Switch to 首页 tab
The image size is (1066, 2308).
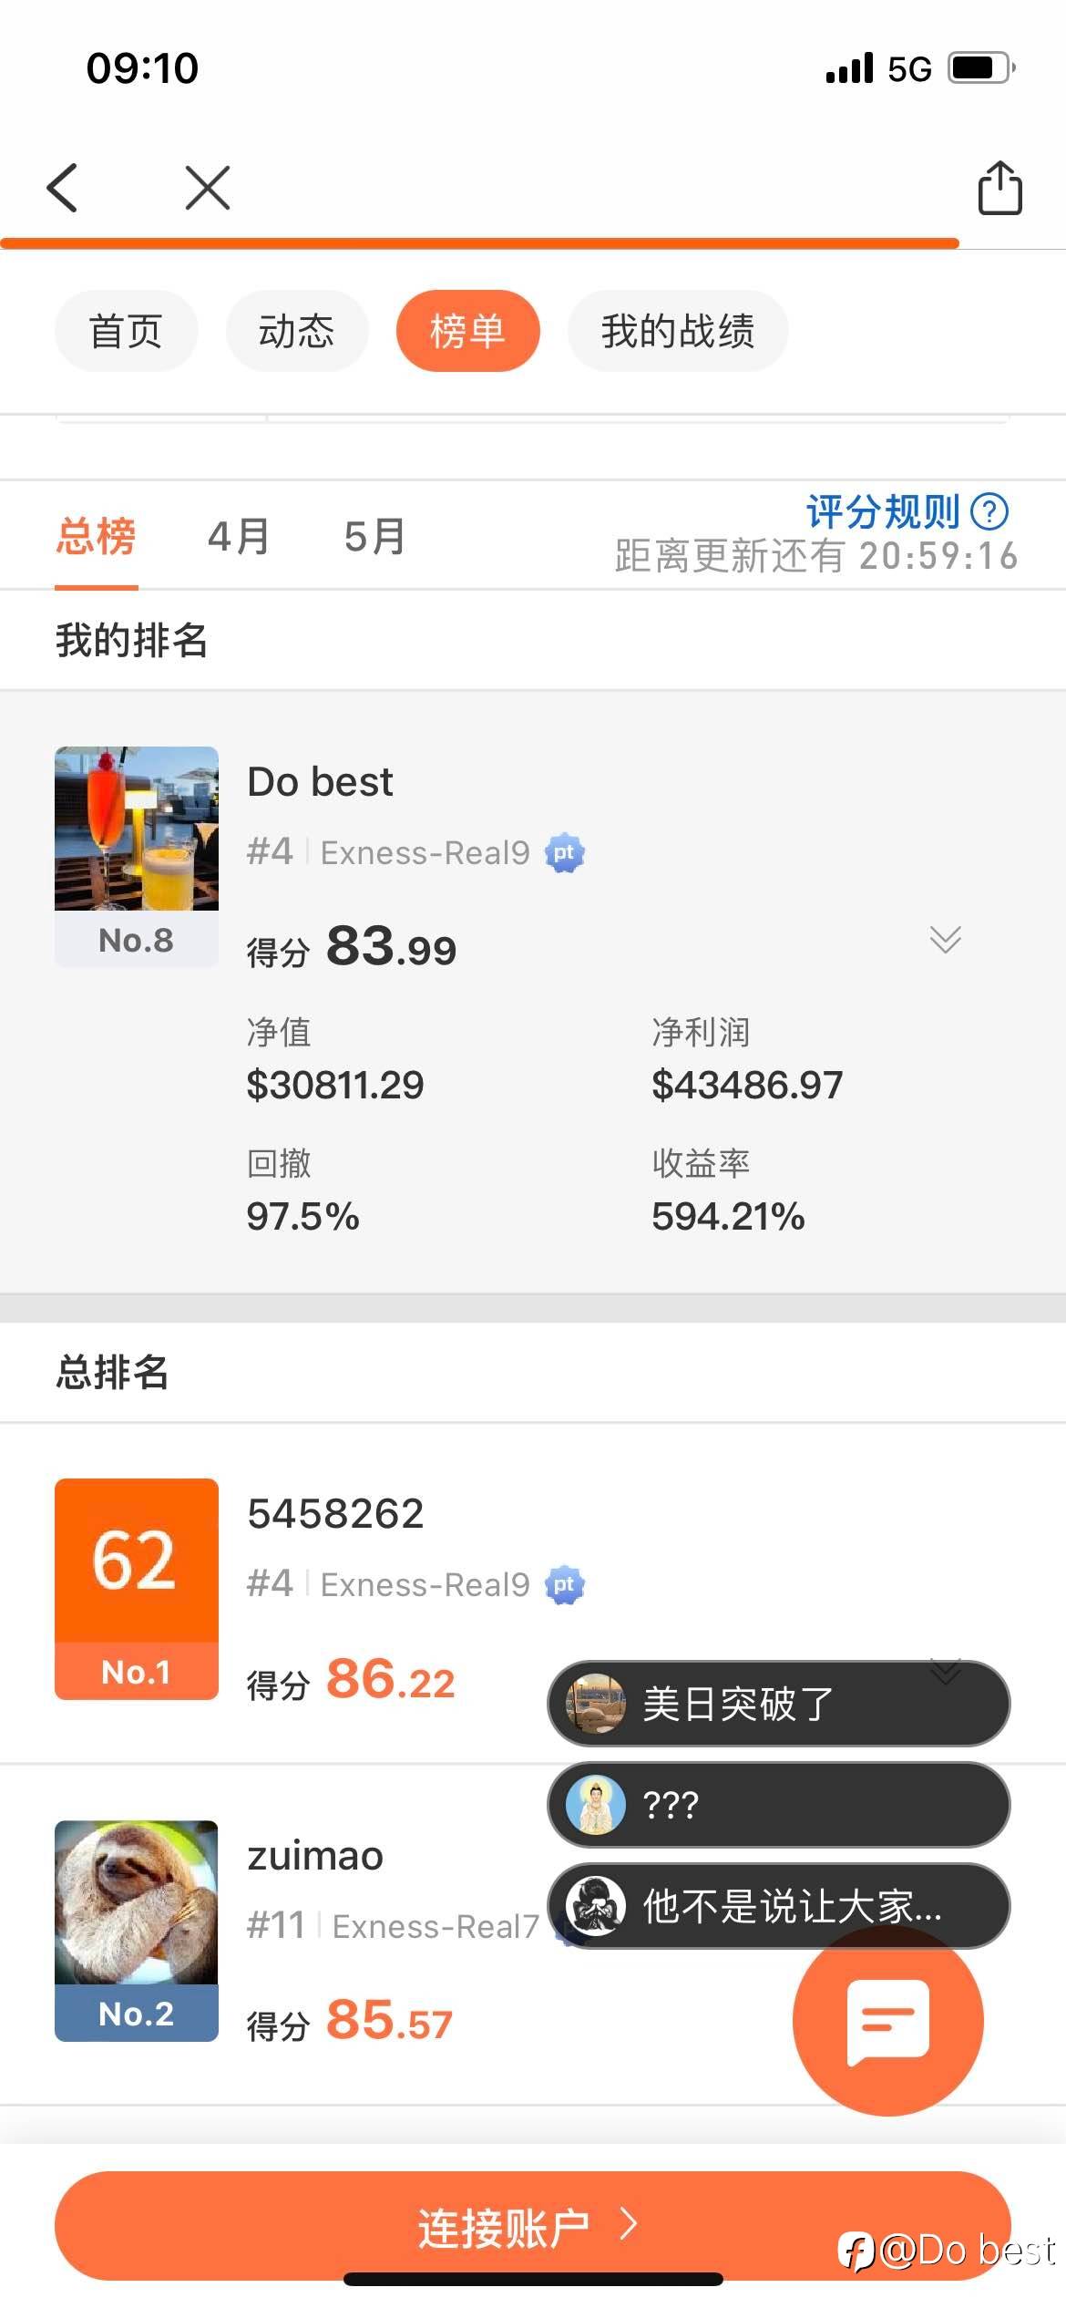[x=126, y=331]
